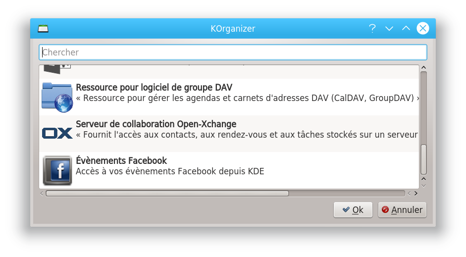Click the partially visible icon at list top
The image size is (466, 257).
tap(57, 69)
